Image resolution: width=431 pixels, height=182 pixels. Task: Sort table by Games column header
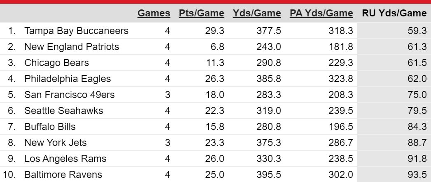(x=154, y=13)
